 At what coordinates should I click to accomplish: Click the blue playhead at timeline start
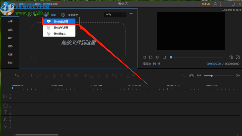point(12,88)
